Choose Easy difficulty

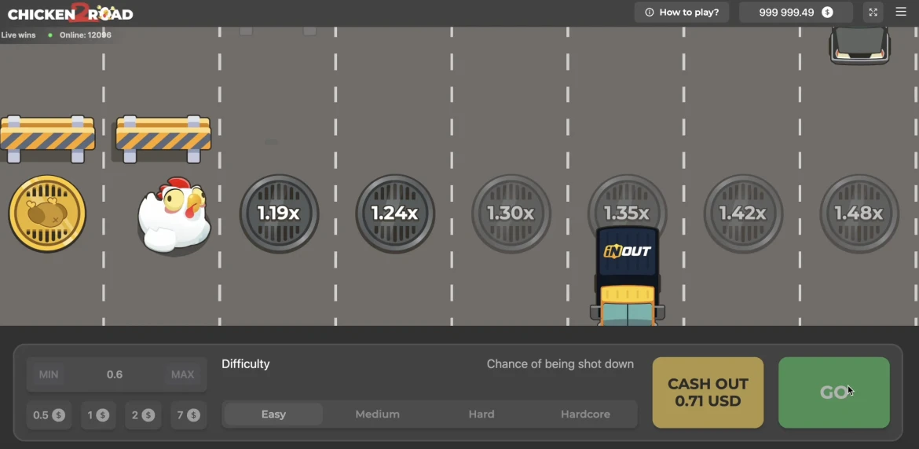[x=273, y=414]
